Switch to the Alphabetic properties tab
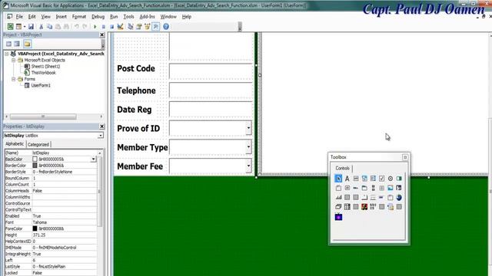Screen dimensions: 492x276 tap(15, 144)
